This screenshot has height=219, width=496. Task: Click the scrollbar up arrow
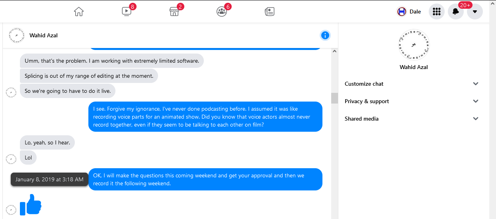[334, 51]
